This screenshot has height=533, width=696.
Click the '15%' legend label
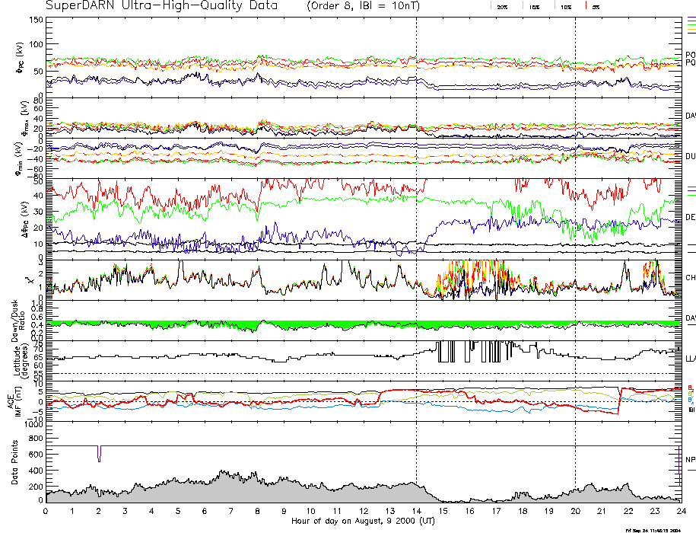pyautogui.click(x=535, y=8)
